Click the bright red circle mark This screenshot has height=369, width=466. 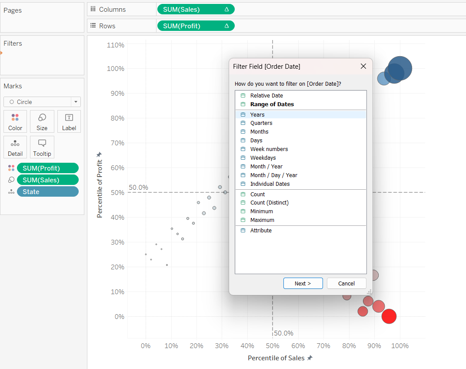click(389, 316)
